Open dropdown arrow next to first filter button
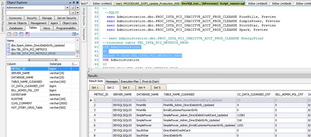Viewport: 311px width, 137px height. click(x=77, y=8)
